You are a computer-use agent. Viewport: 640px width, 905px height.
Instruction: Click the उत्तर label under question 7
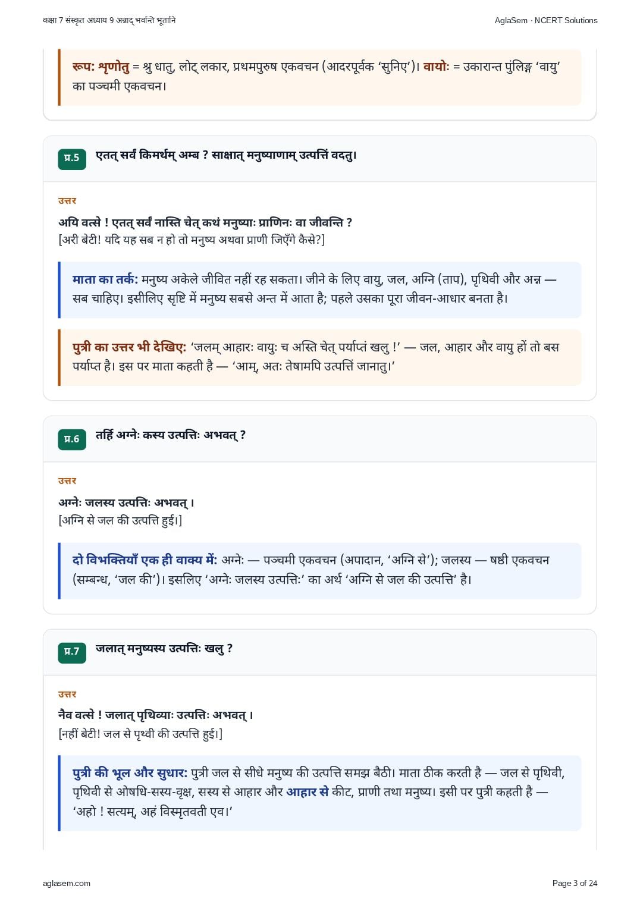point(67,694)
